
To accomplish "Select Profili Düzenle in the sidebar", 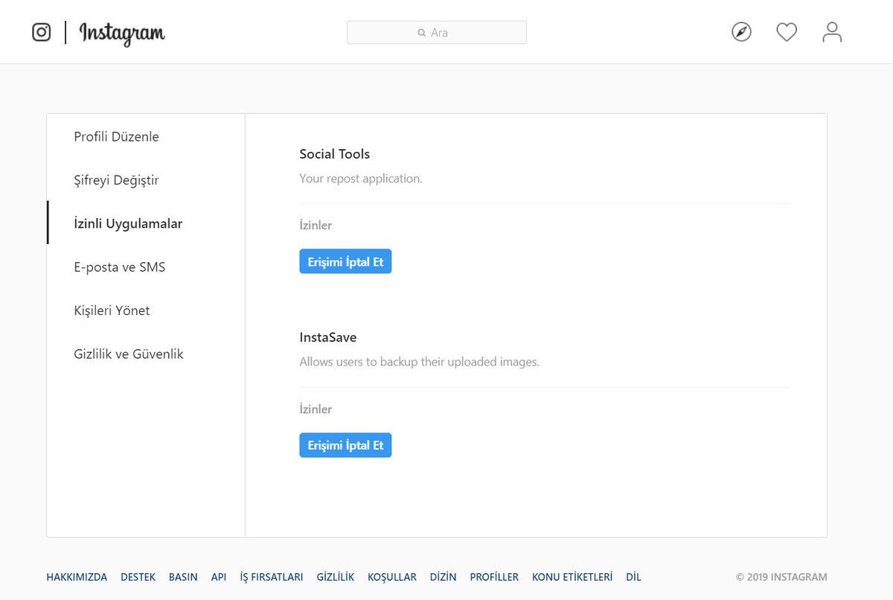I will tap(116, 136).
